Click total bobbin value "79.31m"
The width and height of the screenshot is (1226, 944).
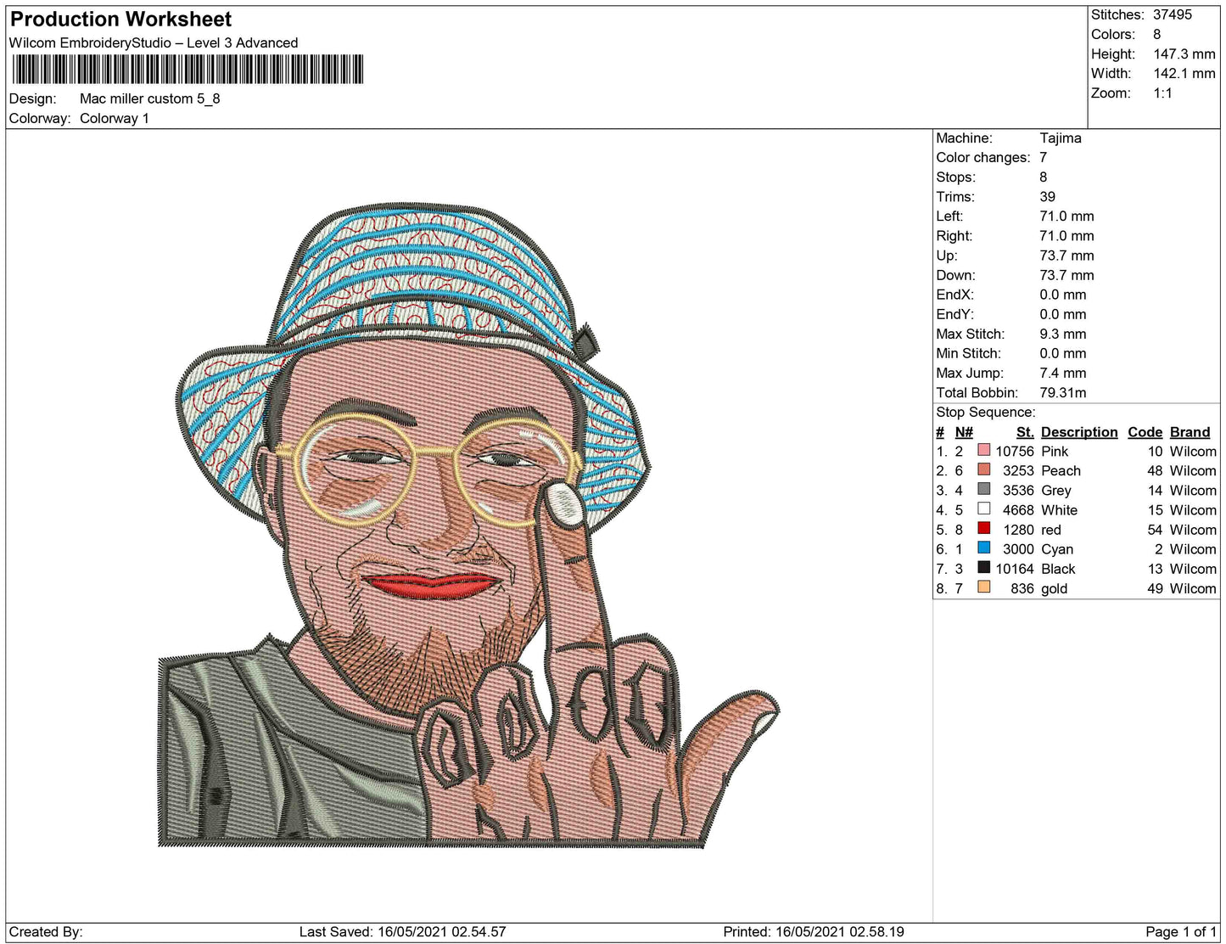1063,392
